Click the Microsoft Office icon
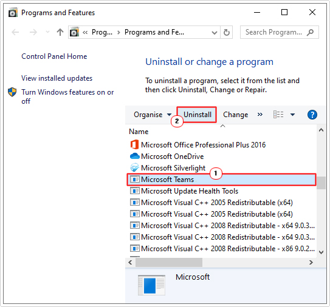Screen dimensions: 330x307 (x=134, y=144)
